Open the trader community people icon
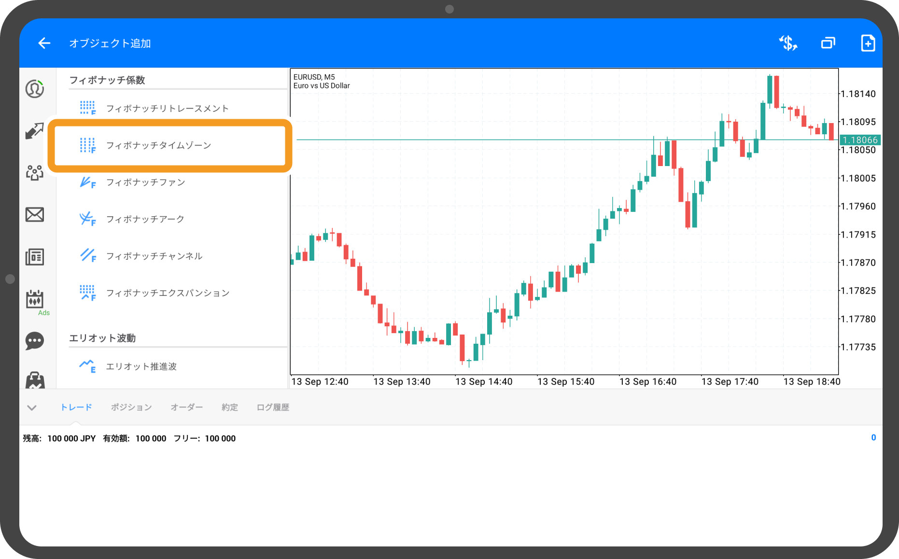Viewport: 899px width, 559px height. coord(35,172)
